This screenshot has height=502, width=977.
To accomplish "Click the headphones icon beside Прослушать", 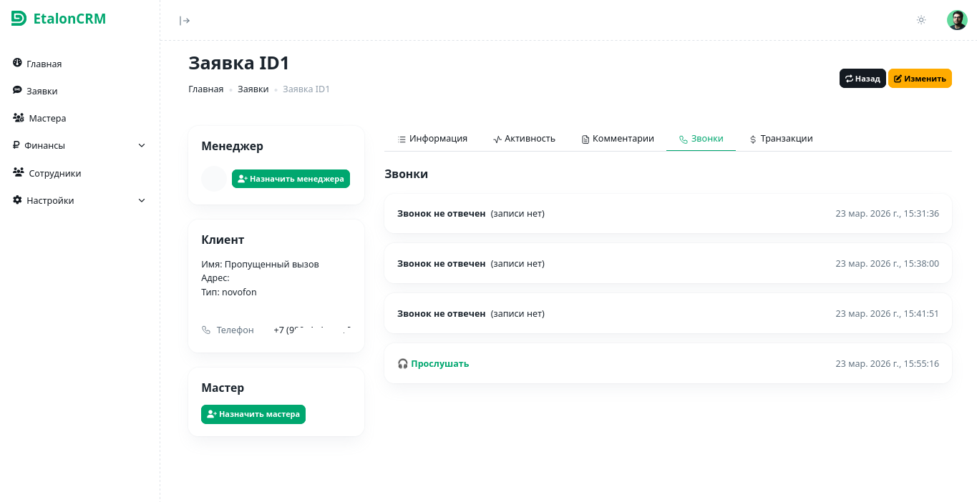I will tap(402, 364).
